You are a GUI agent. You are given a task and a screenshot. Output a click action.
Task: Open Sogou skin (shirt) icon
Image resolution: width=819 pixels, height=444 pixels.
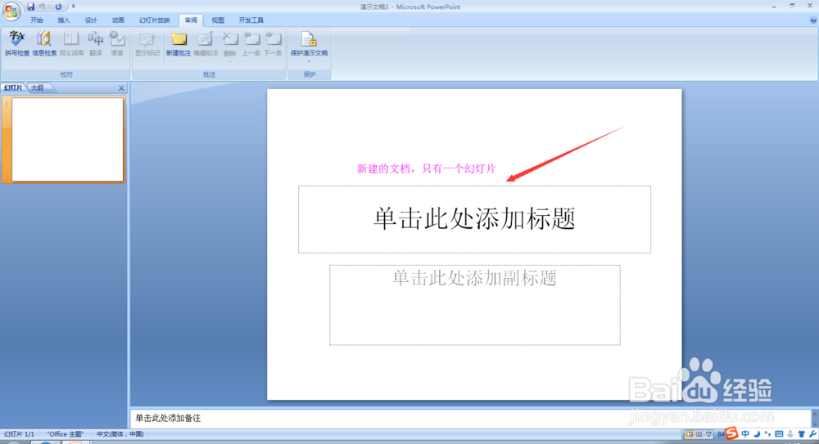(x=802, y=433)
